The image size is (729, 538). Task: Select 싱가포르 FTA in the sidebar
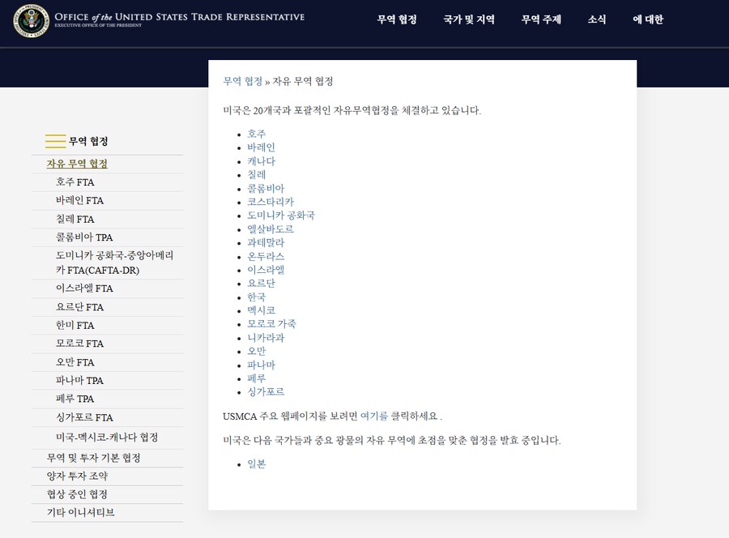(84, 417)
